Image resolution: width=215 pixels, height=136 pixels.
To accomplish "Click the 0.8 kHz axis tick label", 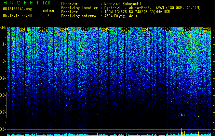I will click(3, 95).
